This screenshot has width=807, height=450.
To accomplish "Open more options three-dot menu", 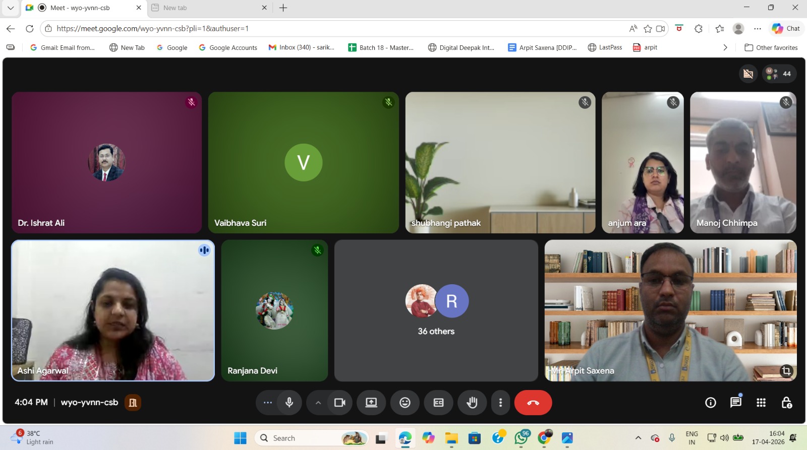I will point(500,403).
